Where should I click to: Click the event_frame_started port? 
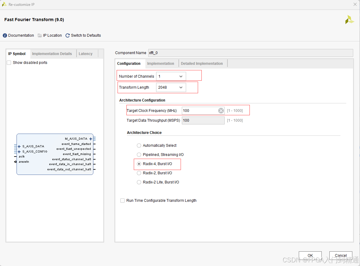pos(76,144)
